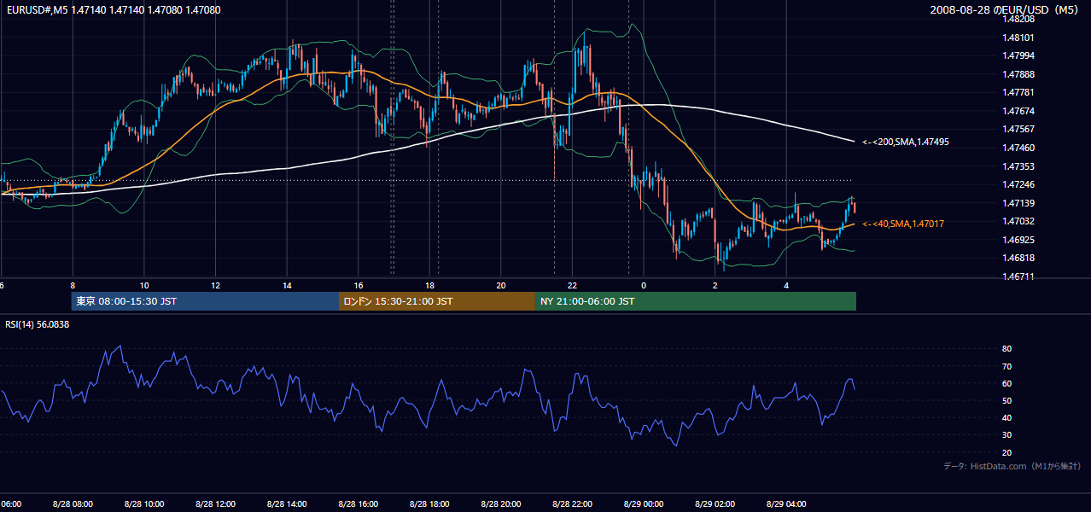Viewport: 1091px width, 512px height.
Task: Click the 8/28 14:00 date axis label
Action: tap(287, 503)
